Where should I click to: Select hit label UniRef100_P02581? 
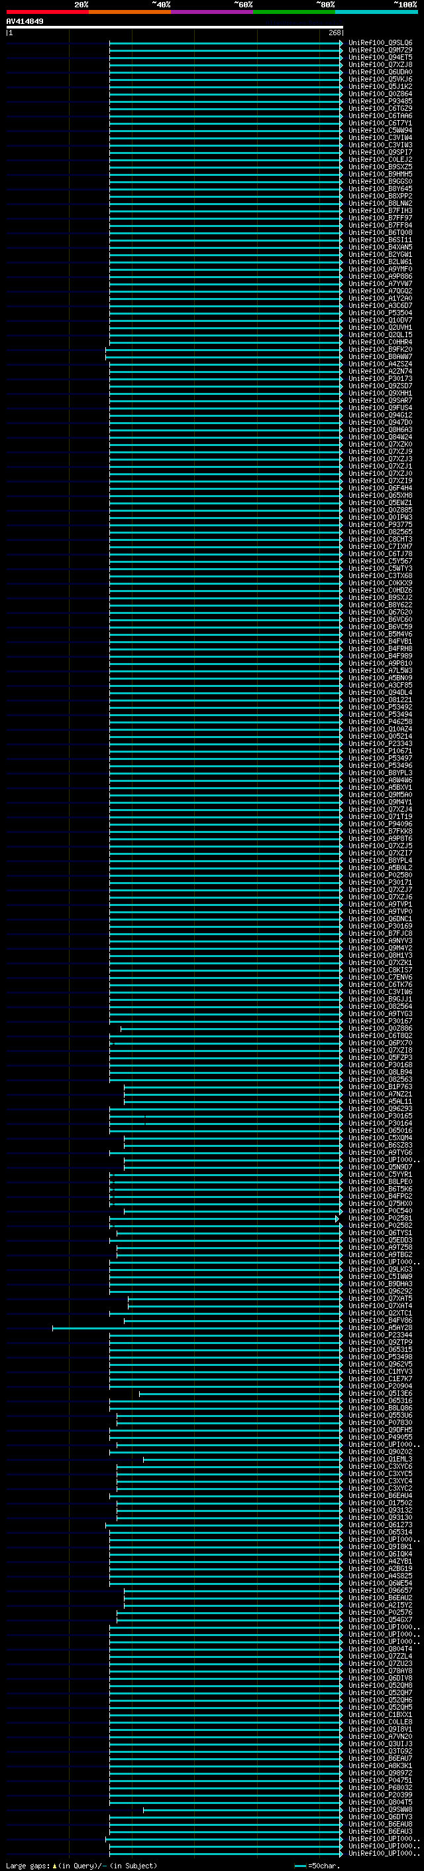pyautogui.click(x=380, y=1218)
